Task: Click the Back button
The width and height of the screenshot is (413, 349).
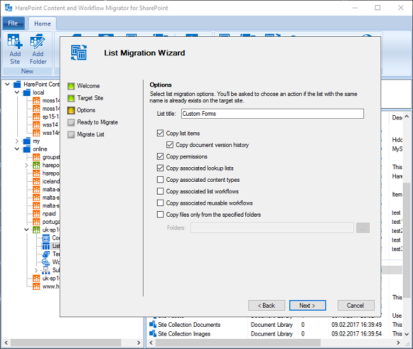Action: click(267, 305)
